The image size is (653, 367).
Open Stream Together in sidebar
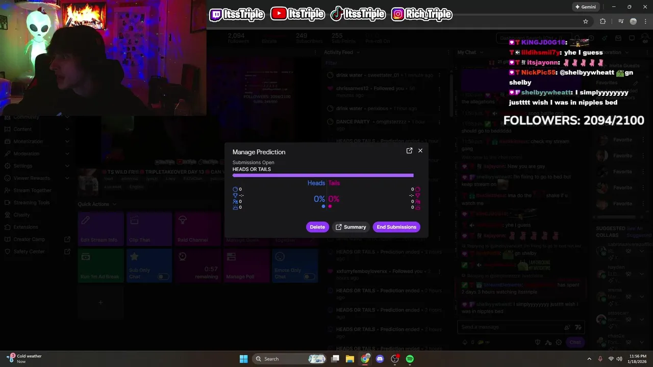(32, 190)
